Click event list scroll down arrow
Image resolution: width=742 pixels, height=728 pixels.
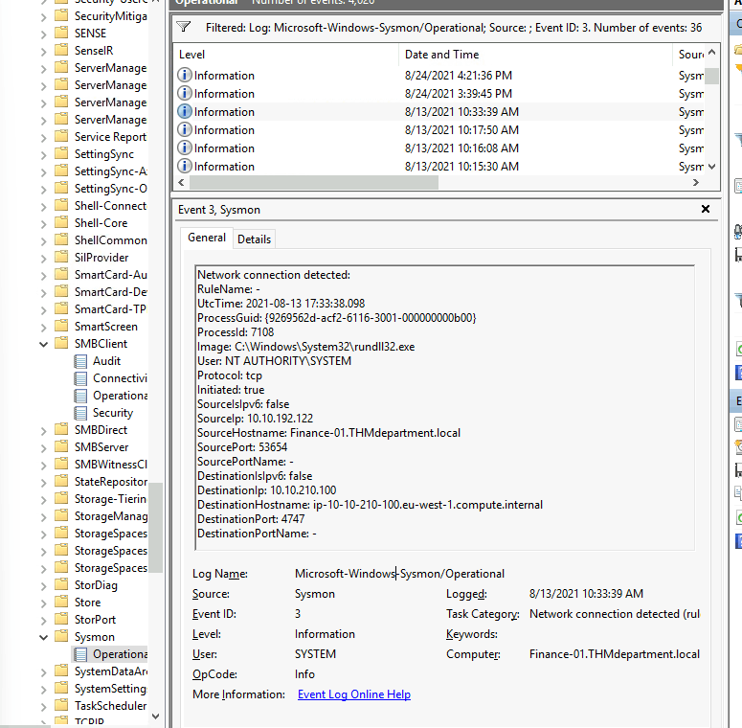[711, 167]
